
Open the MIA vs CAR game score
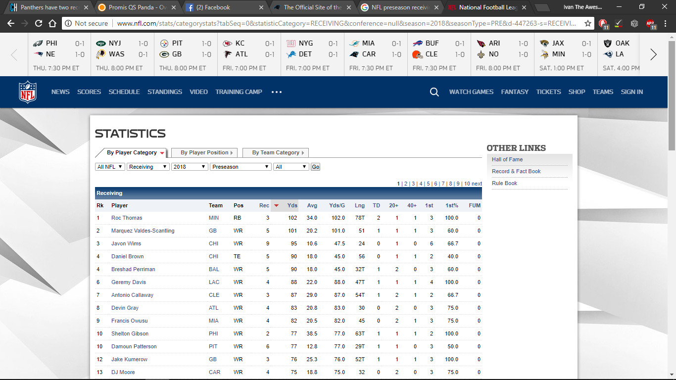click(376, 54)
